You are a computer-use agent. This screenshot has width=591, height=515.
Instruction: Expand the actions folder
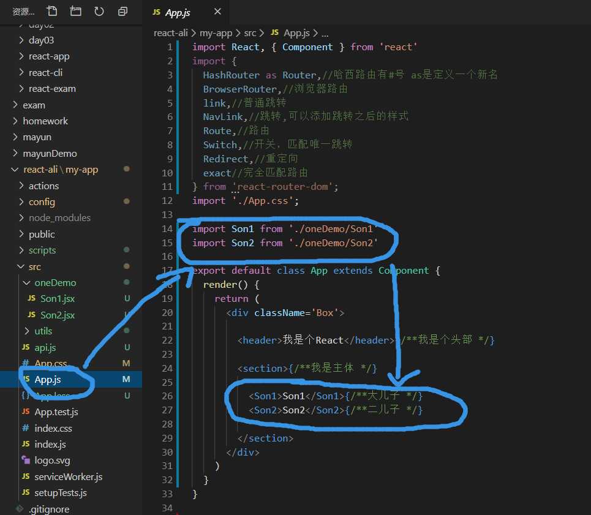pos(21,186)
